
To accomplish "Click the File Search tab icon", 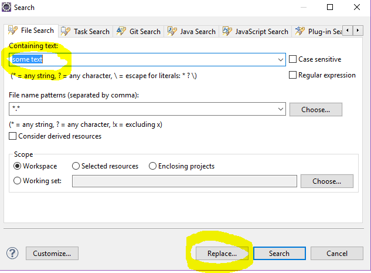I will click(13, 31).
